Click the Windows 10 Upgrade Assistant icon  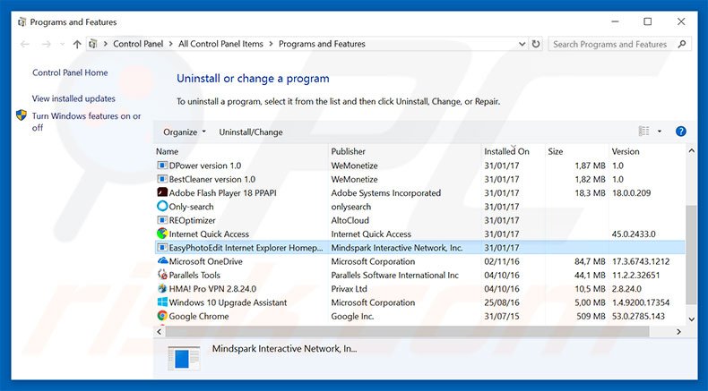tap(162, 302)
